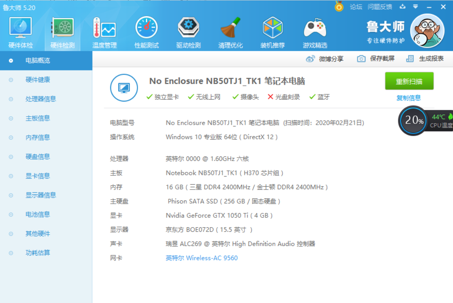Click the 无线上网 feature check

[x=204, y=97]
